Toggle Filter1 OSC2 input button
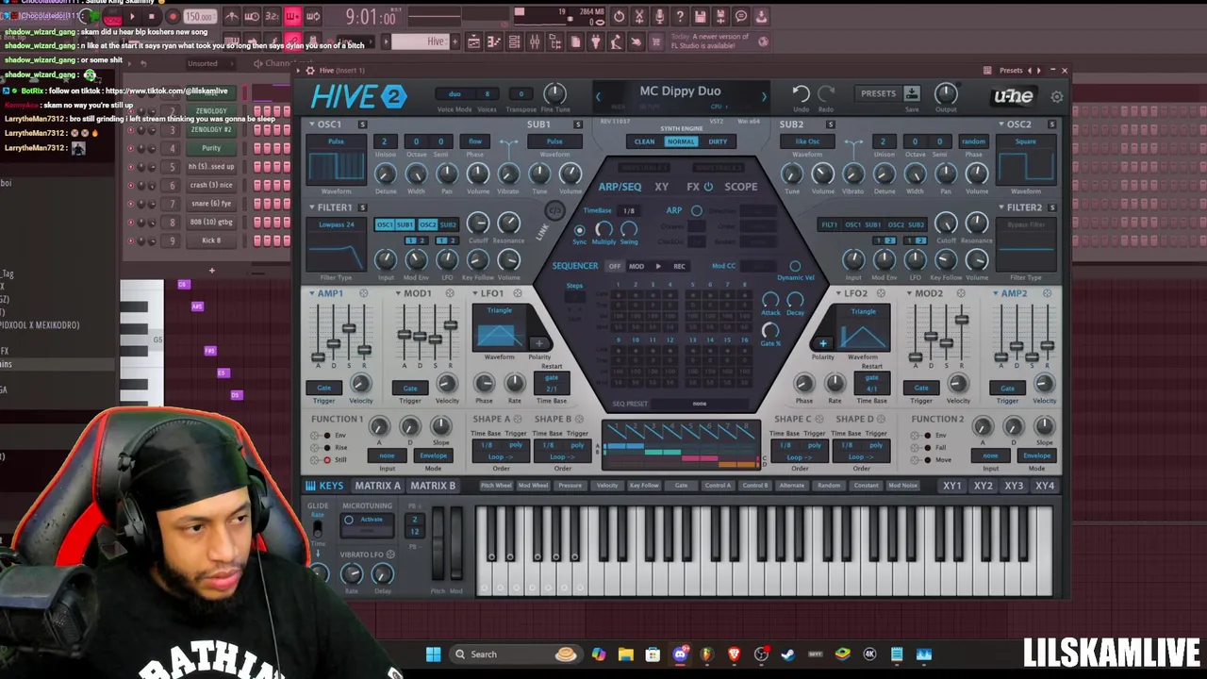Image resolution: width=1207 pixels, height=679 pixels. pos(427,224)
